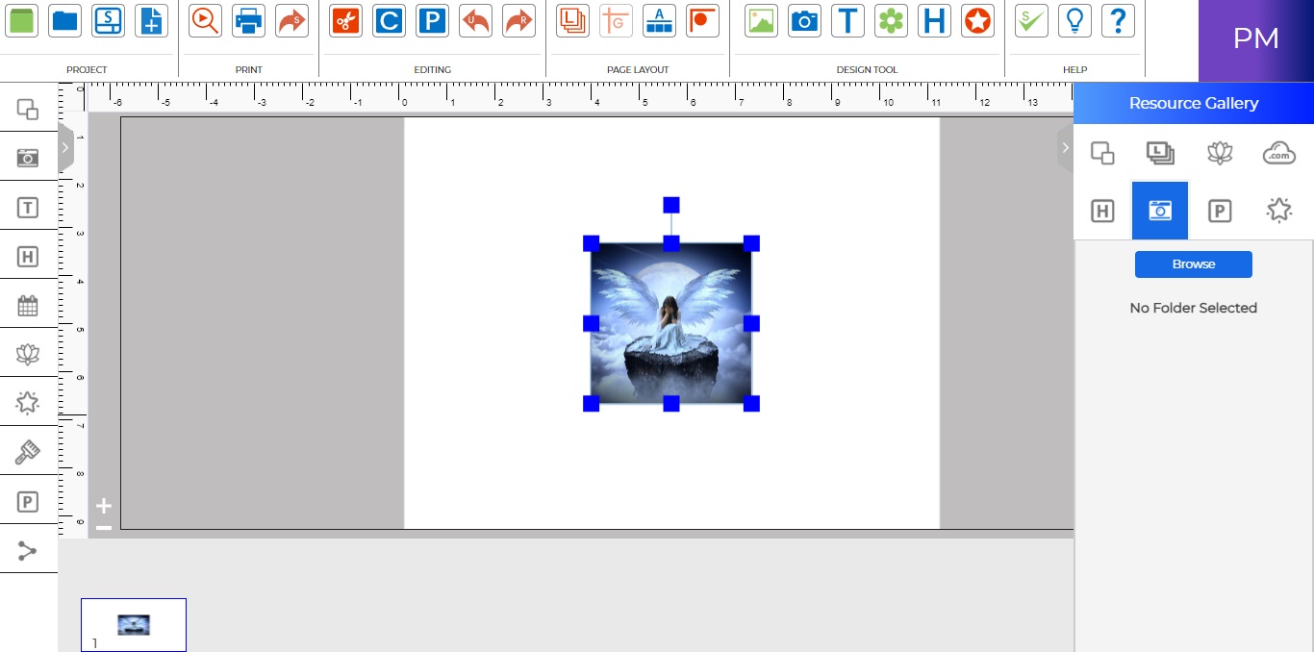Image resolution: width=1314 pixels, height=652 pixels.
Task: Click the rotation handle above the image
Action: [671, 205]
